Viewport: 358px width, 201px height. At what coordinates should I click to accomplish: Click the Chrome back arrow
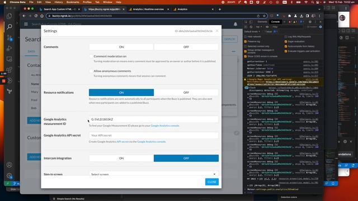pos(24,16)
